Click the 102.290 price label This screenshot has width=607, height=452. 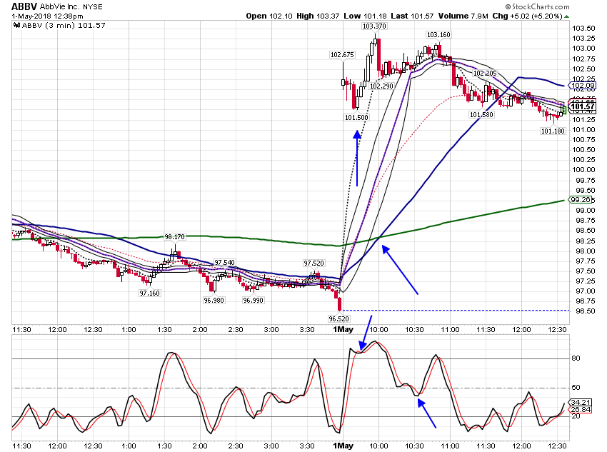tap(381, 86)
